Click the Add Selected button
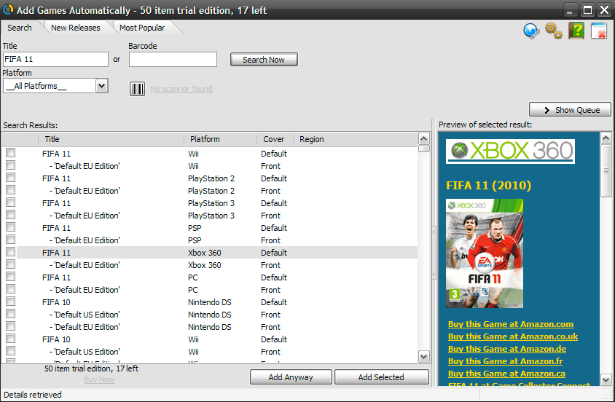 pyautogui.click(x=381, y=377)
